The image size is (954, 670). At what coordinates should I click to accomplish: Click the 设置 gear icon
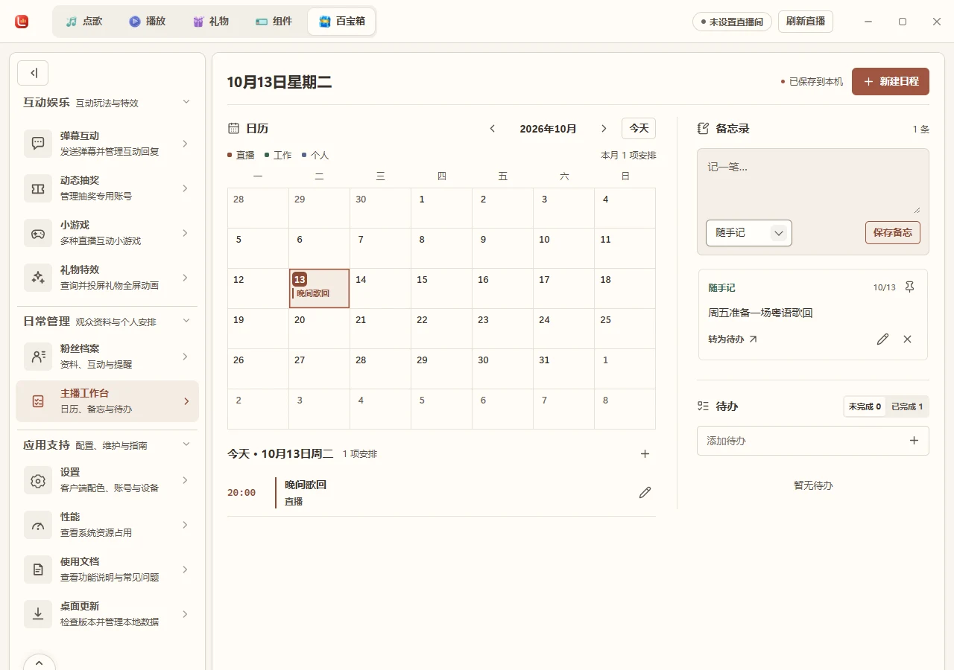pyautogui.click(x=38, y=480)
